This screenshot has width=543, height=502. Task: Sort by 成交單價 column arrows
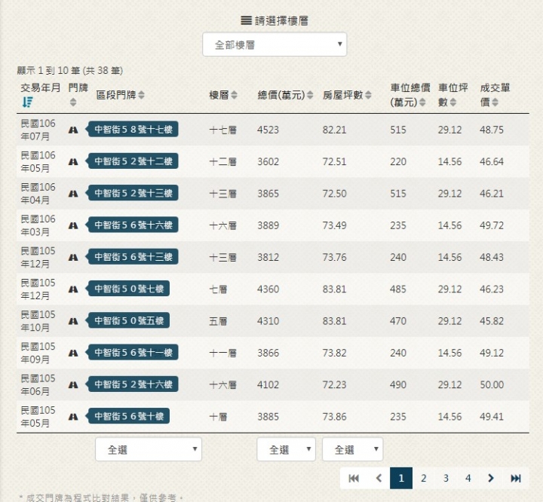click(495, 102)
